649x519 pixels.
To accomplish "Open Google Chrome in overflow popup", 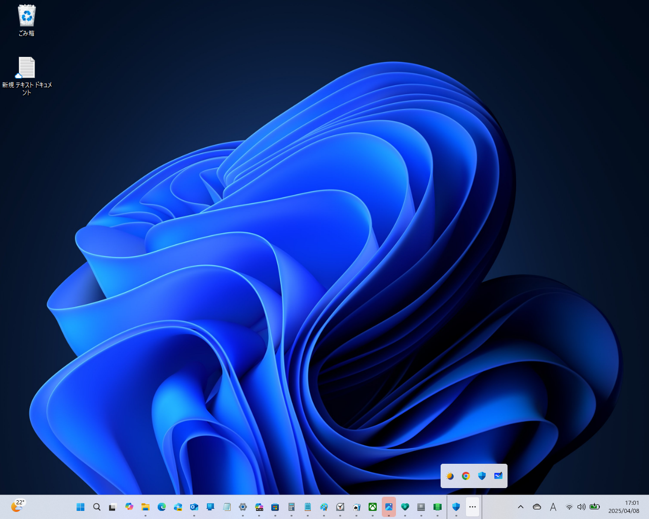I will (x=466, y=476).
